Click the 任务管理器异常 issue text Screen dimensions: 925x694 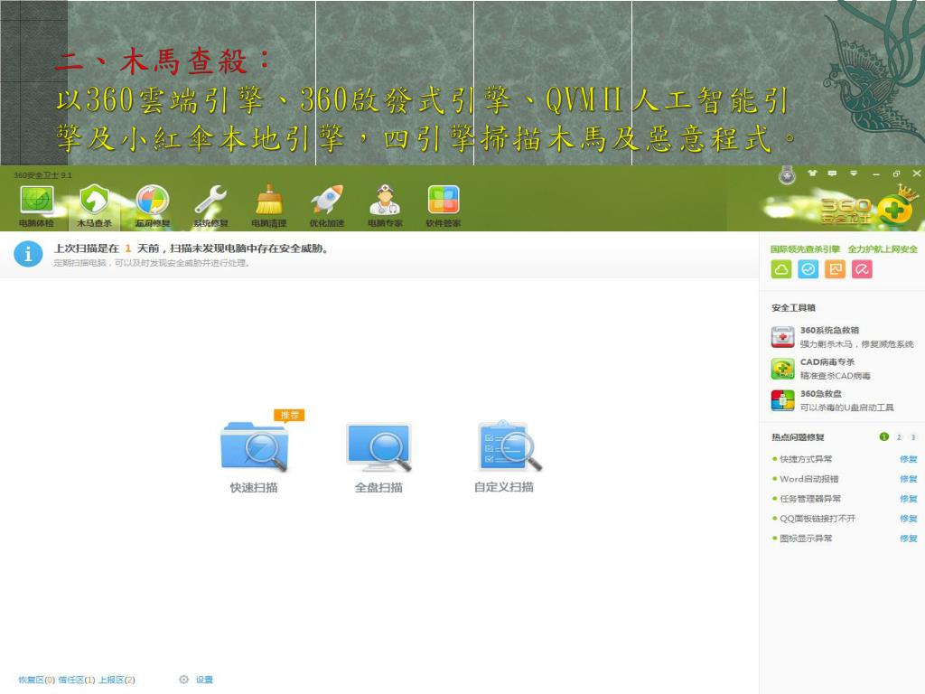point(810,499)
